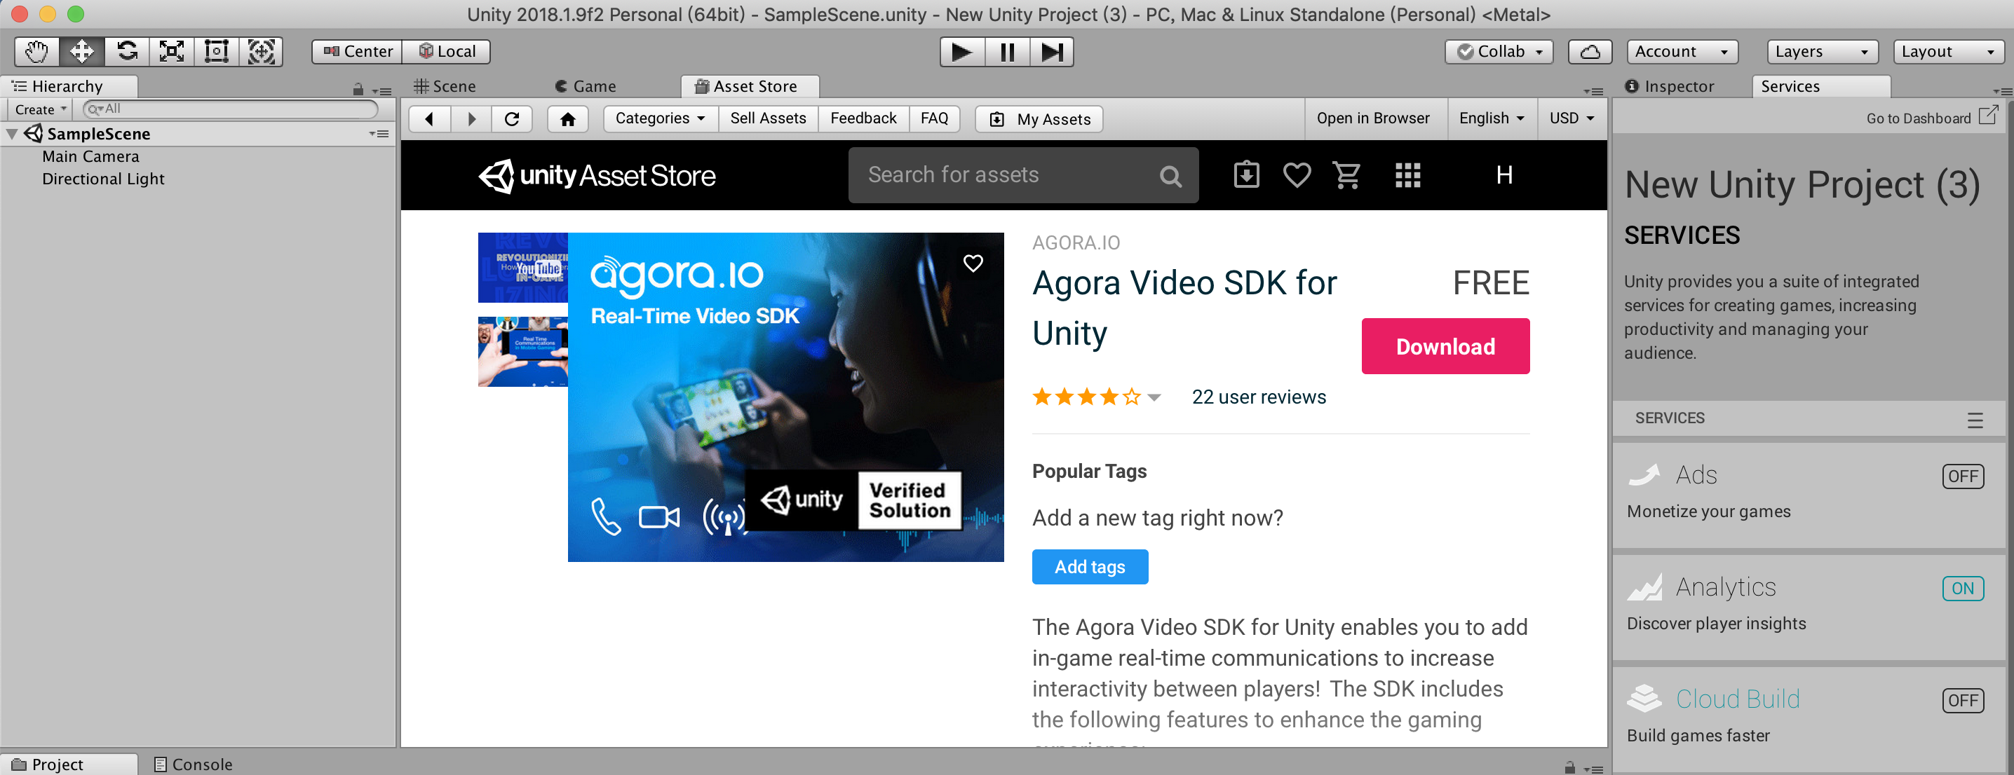Click the pink Download button
This screenshot has width=2014, height=775.
coord(1445,346)
